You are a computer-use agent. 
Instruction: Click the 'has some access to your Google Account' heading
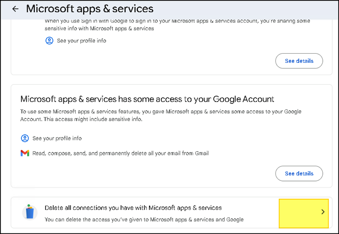pos(147,99)
